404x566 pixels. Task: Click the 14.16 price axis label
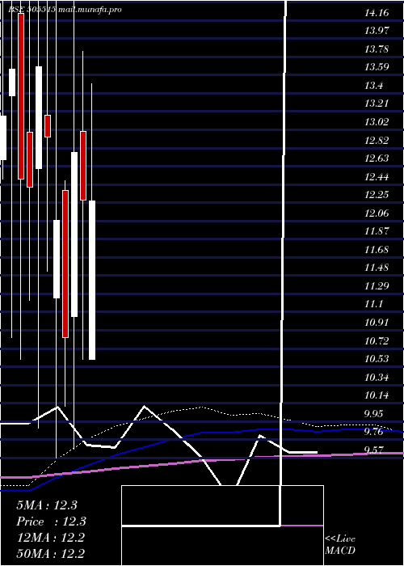click(377, 14)
